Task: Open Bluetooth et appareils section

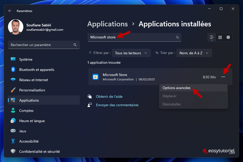Action: click(44, 70)
